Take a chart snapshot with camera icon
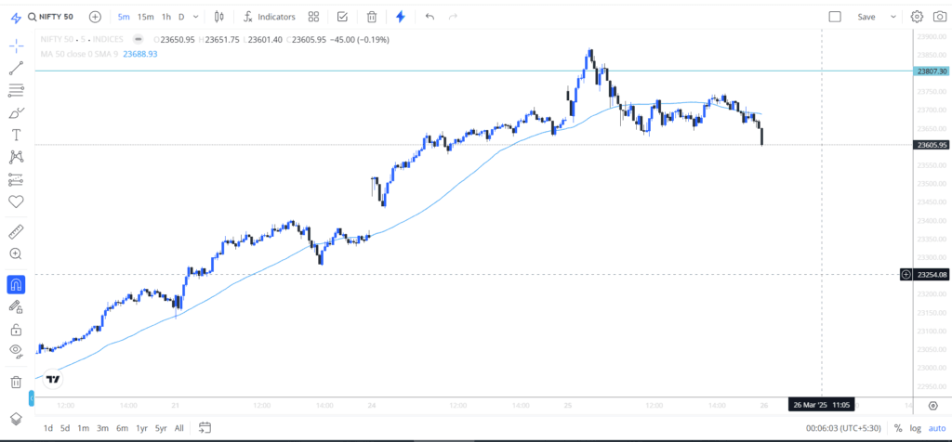Viewport: 952px width, 442px height. pos(939,17)
